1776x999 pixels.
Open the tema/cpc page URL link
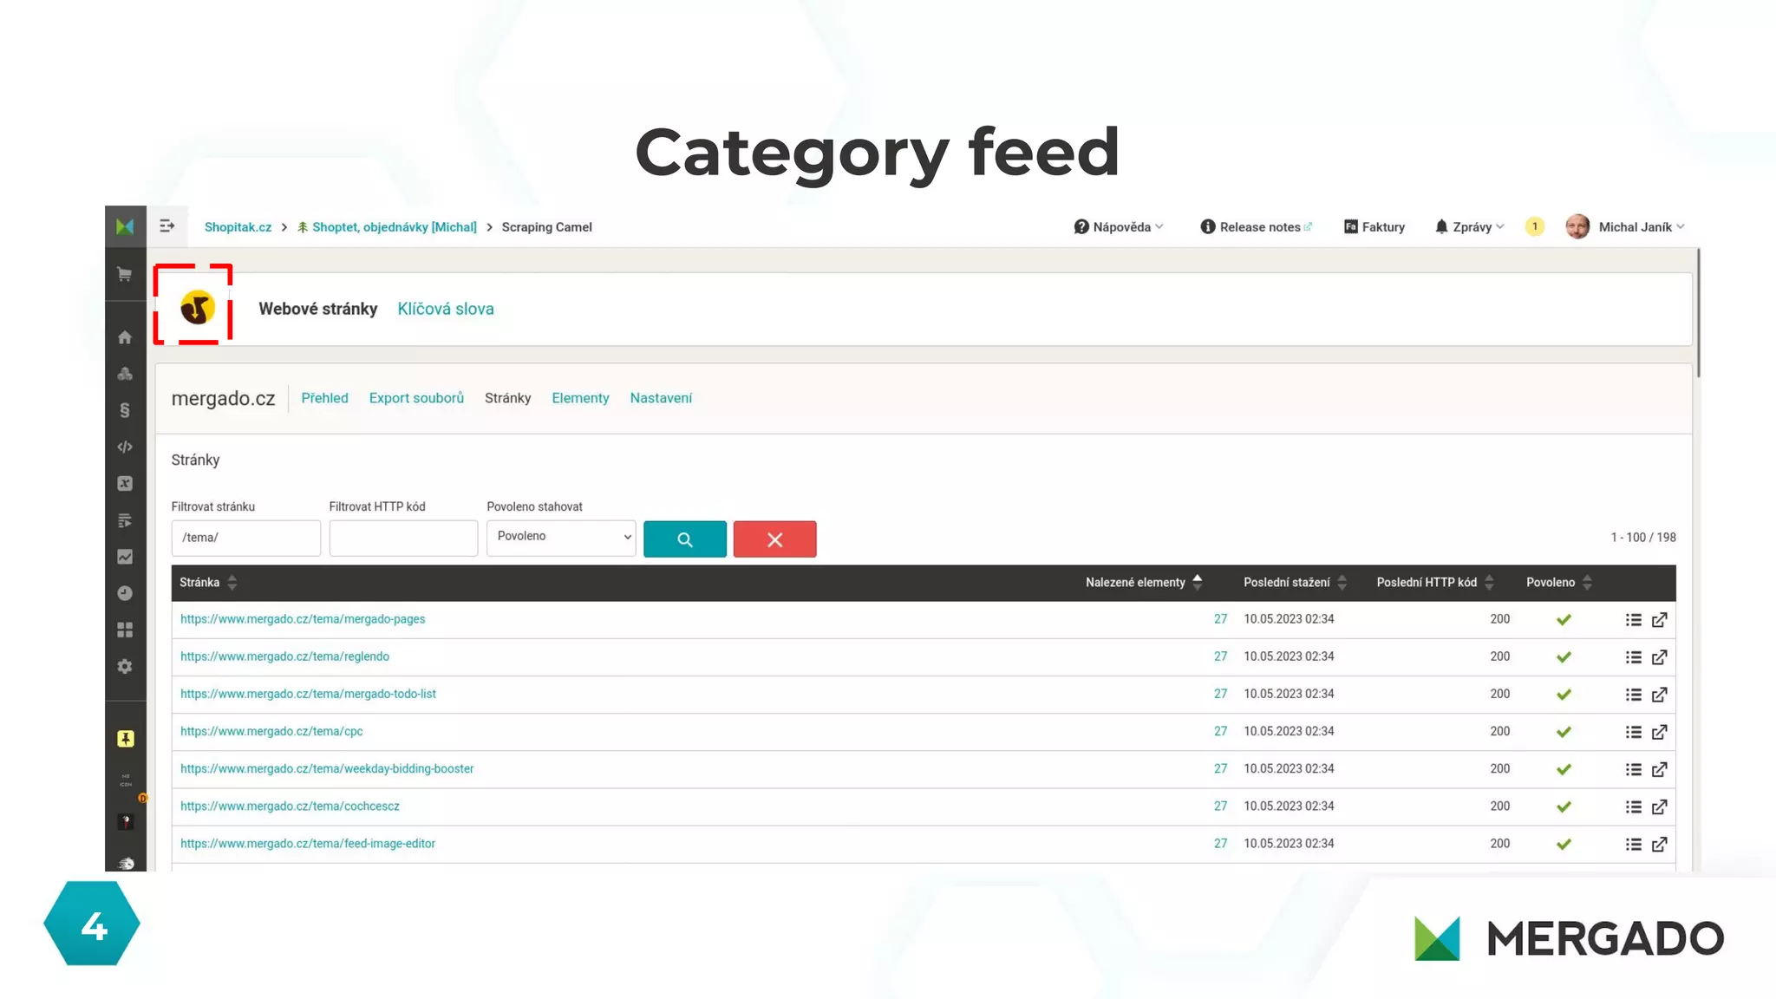pyautogui.click(x=271, y=731)
